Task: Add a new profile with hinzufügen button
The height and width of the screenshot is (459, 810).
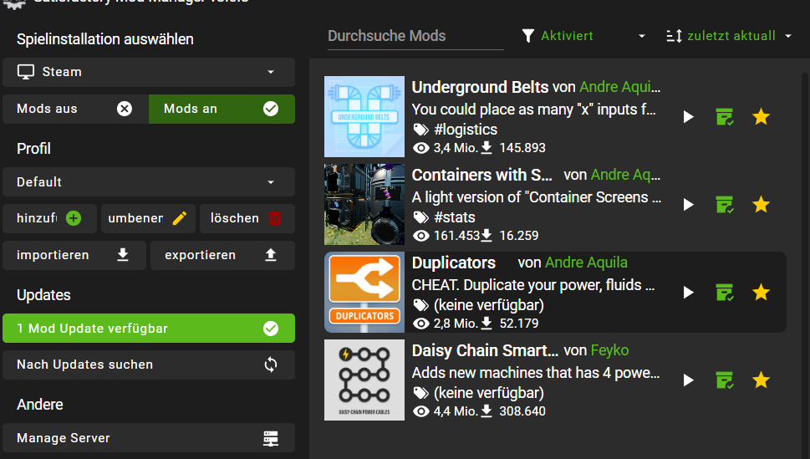Action: tap(49, 219)
